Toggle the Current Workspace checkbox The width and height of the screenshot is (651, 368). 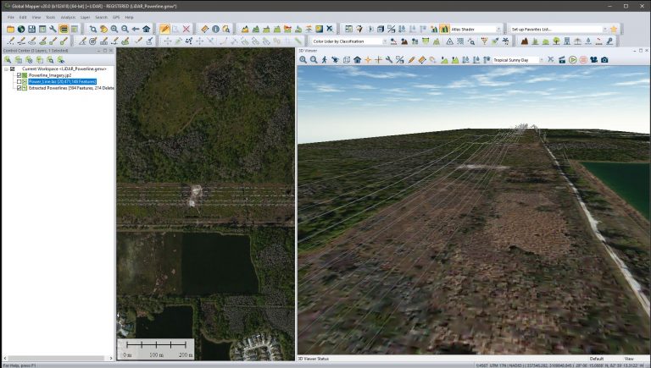coord(13,69)
